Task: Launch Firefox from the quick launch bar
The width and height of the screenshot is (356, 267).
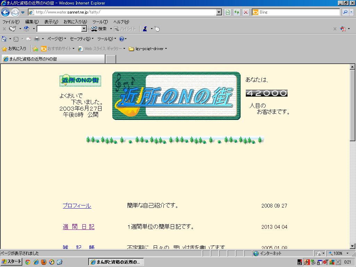Action: point(43,262)
